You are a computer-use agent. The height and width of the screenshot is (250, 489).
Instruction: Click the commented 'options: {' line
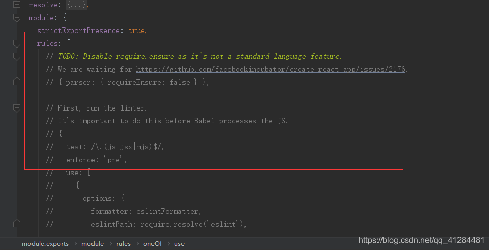[85, 198]
